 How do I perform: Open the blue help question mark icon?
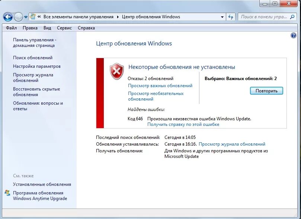point(293,35)
